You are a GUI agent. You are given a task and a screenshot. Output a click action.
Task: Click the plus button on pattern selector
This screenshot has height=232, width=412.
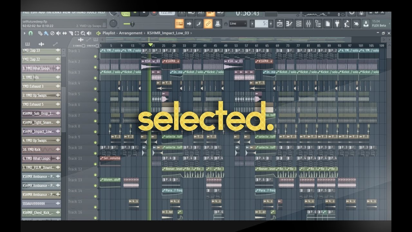pos(270,24)
